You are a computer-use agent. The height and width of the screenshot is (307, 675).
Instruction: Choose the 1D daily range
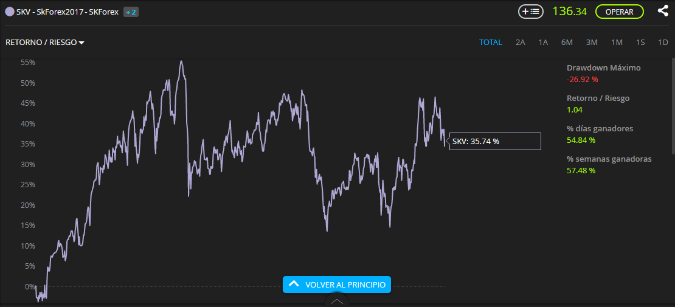coord(663,43)
